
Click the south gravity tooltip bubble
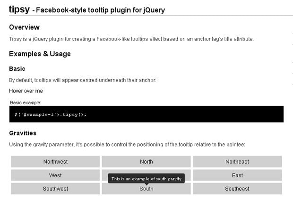pos(146,178)
